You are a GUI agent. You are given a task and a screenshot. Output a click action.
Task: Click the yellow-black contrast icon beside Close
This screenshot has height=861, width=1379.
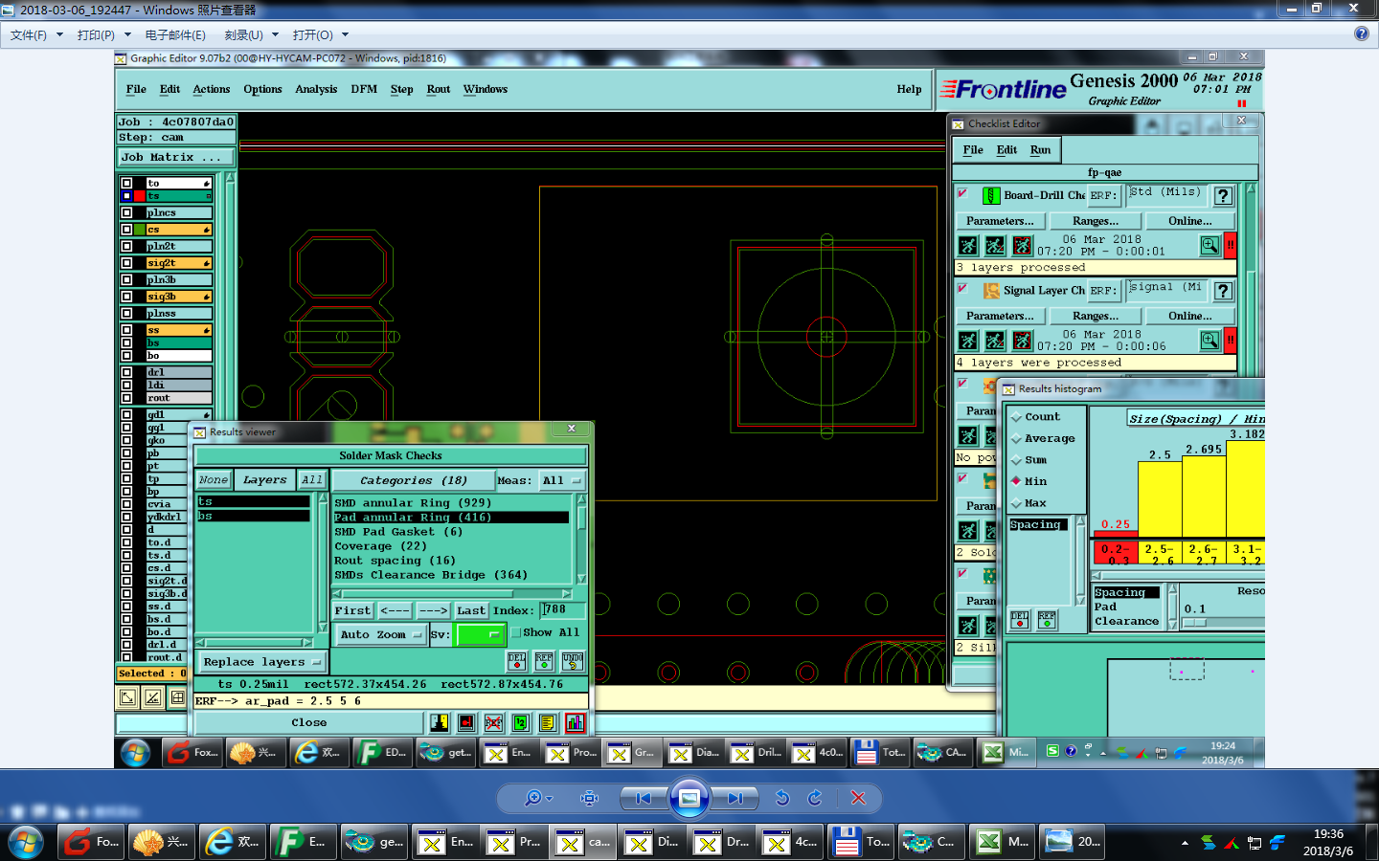(440, 723)
